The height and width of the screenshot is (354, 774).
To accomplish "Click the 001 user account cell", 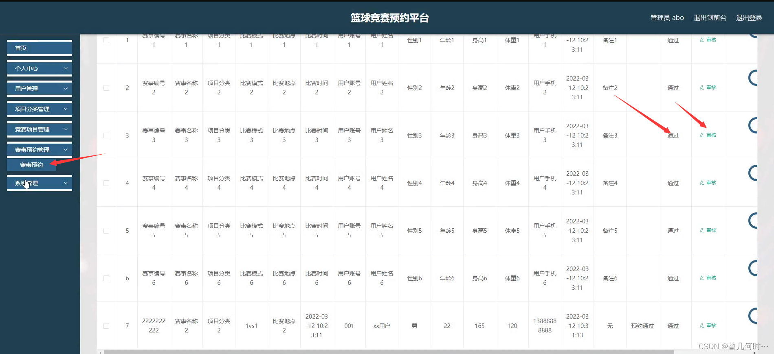I will click(x=349, y=326).
